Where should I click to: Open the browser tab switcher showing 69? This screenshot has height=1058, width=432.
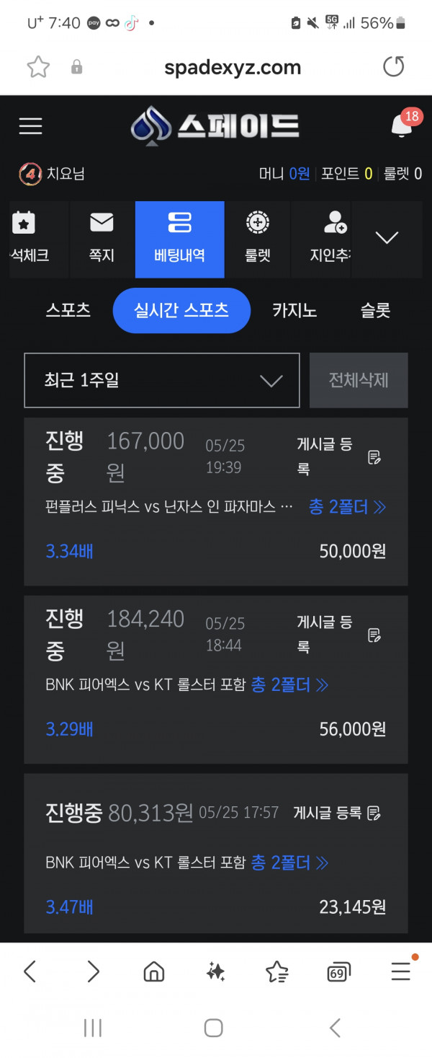tap(338, 971)
